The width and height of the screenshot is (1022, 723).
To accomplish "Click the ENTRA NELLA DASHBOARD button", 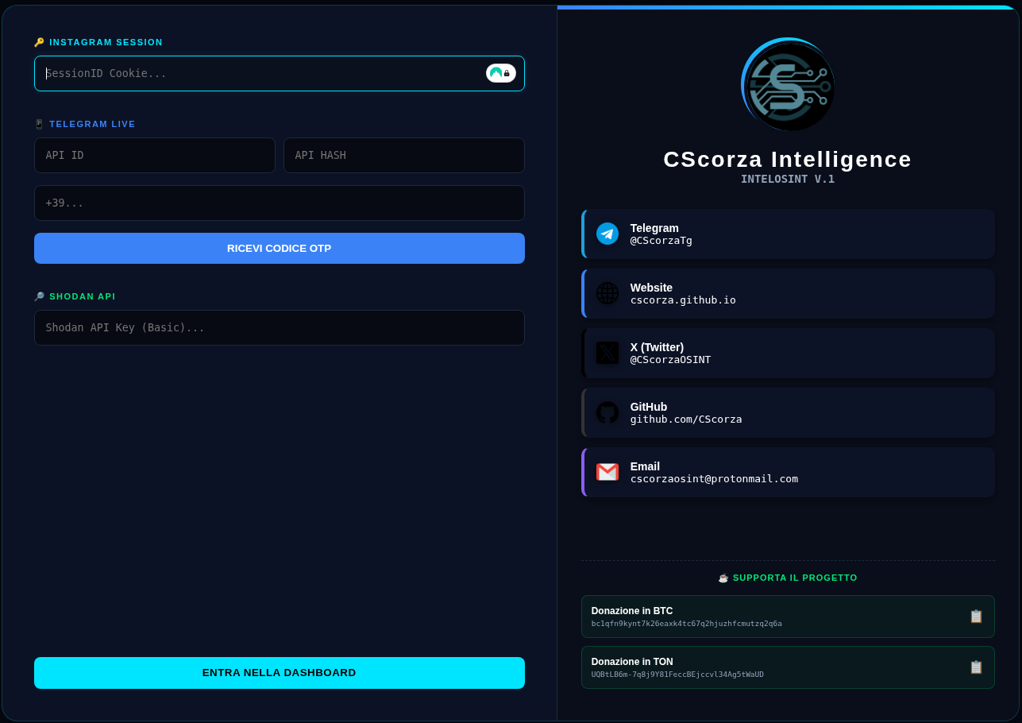I will point(280,673).
